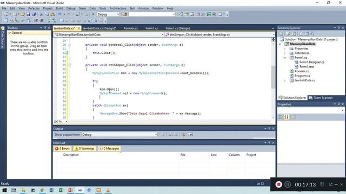Click Clear All icon in Output panel

pyautogui.click(x=183, y=135)
